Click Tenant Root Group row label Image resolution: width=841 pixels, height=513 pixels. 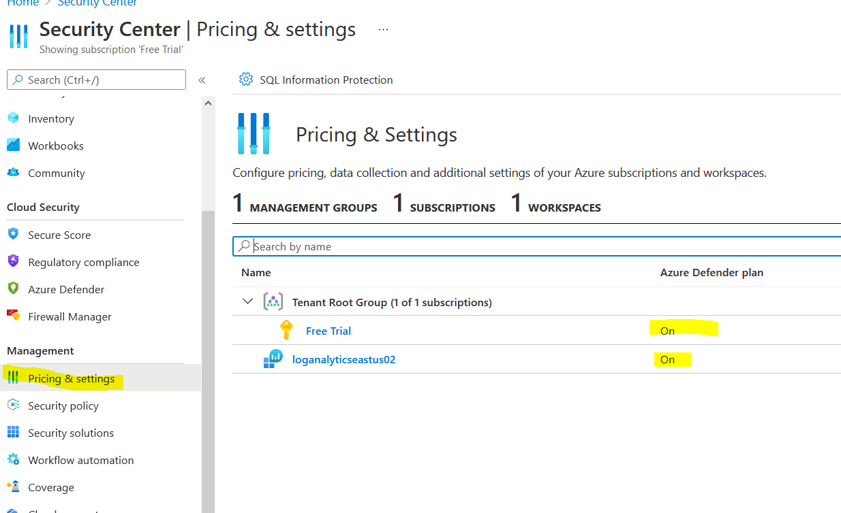click(392, 302)
